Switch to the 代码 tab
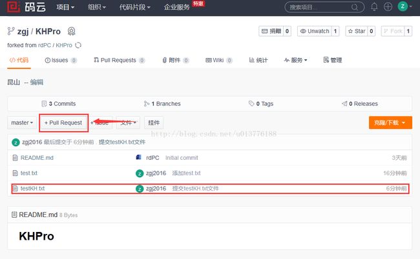This screenshot has width=420, height=259. pyautogui.click(x=19, y=60)
